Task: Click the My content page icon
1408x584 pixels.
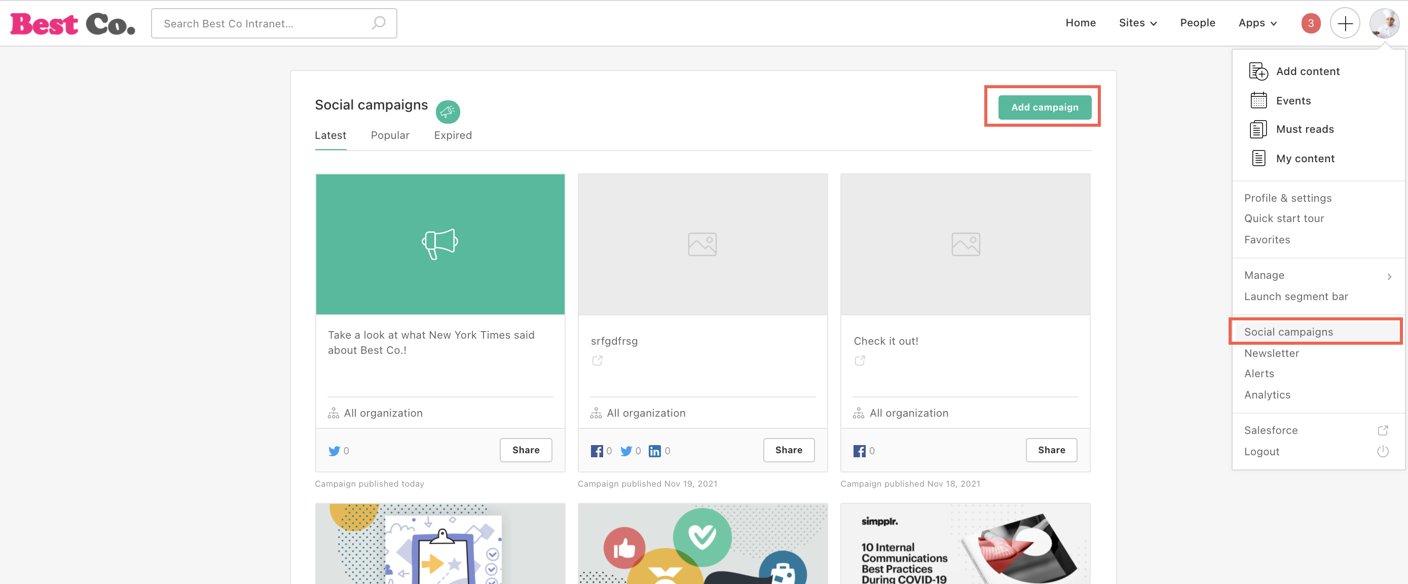Action: (1258, 158)
